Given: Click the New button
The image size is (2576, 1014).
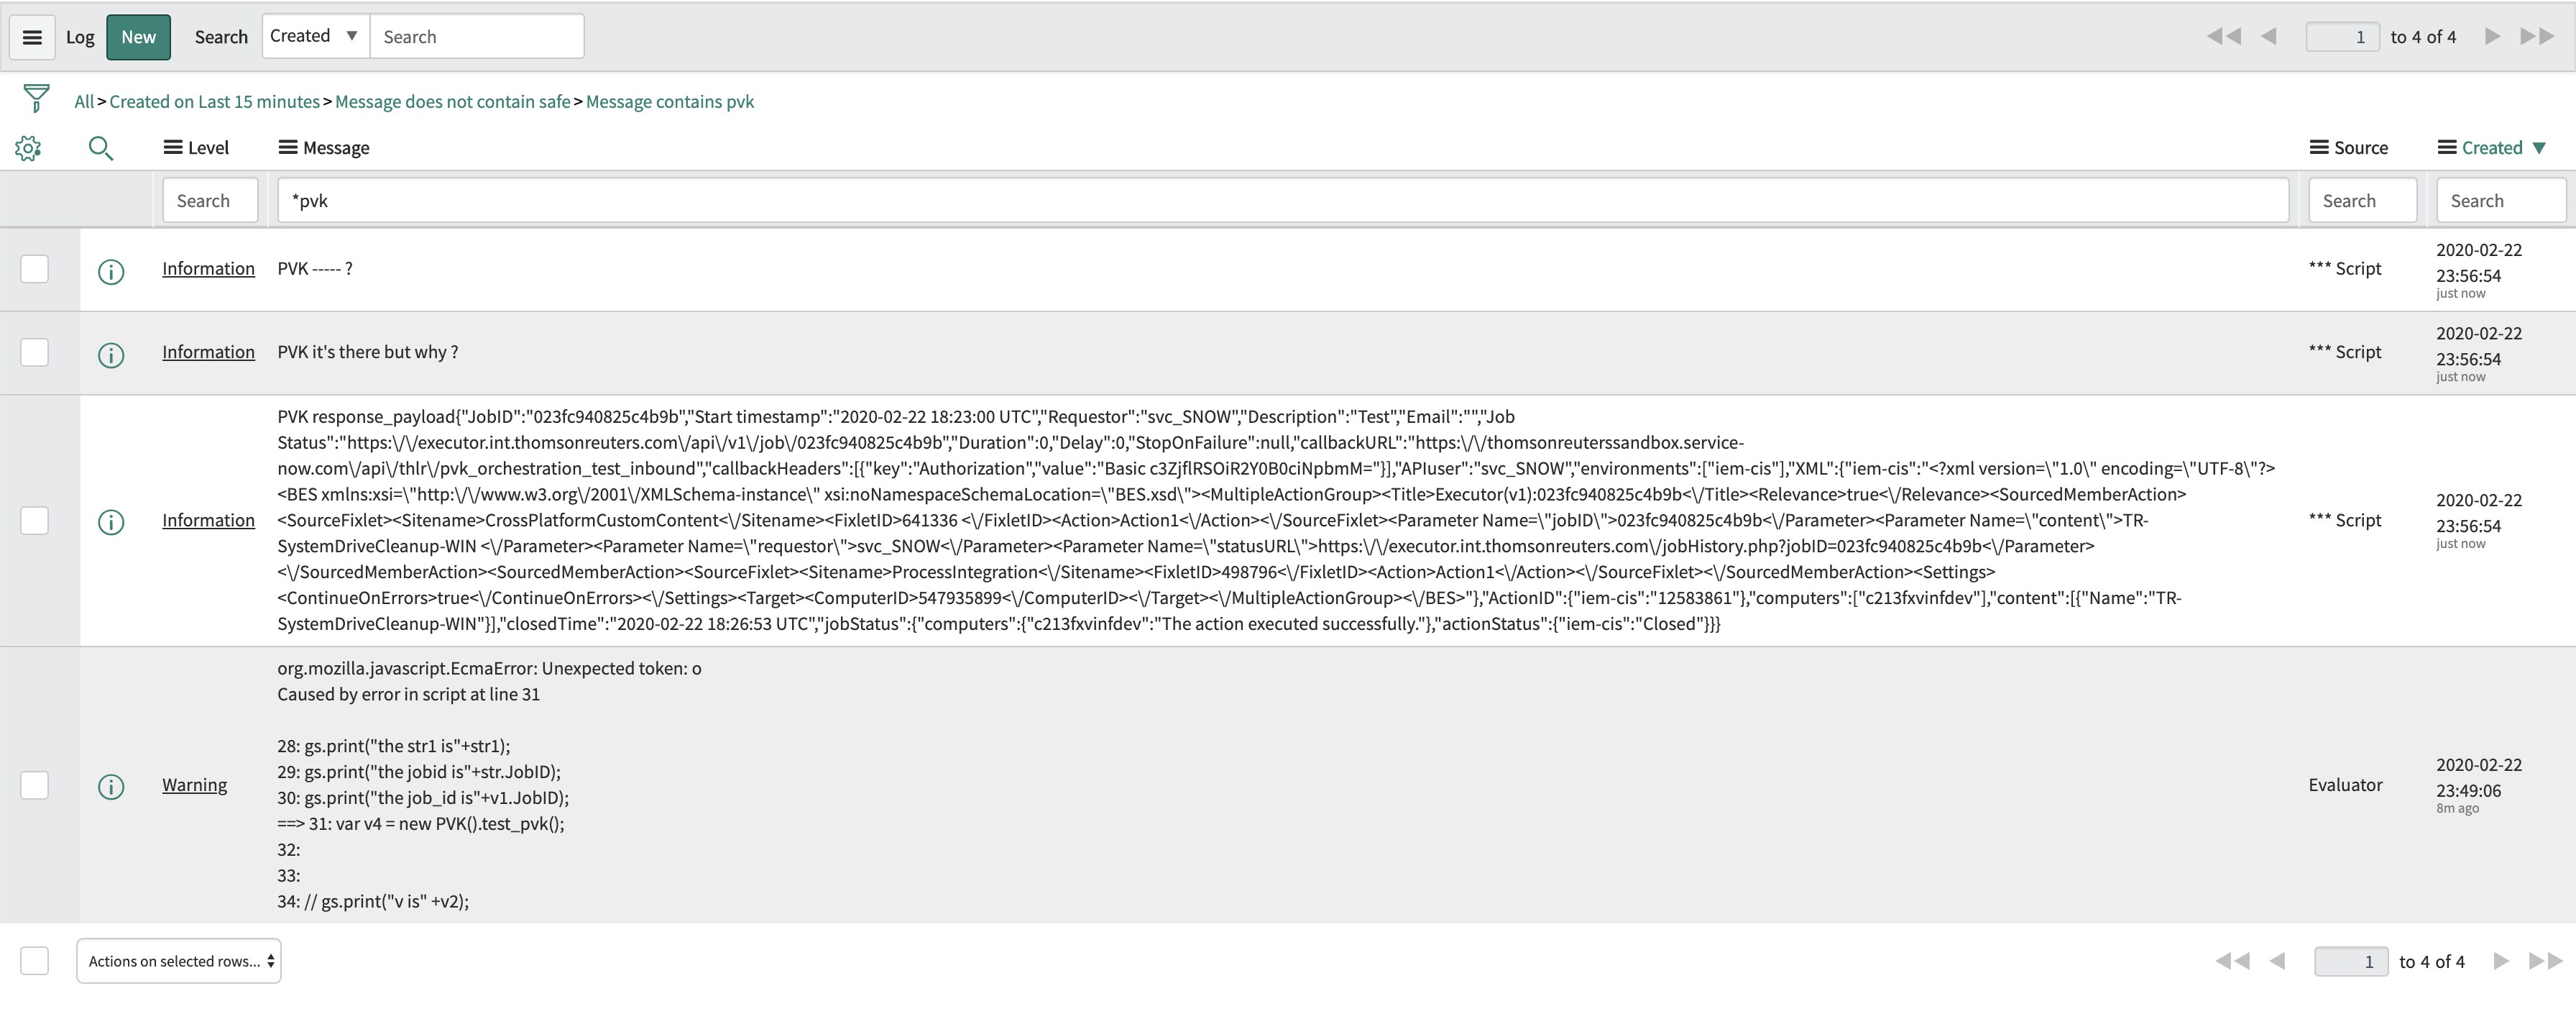Looking at the screenshot, I should point(138,37).
